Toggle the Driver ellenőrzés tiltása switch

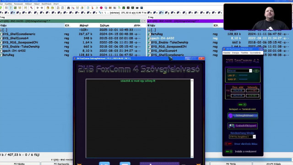(228, 144)
